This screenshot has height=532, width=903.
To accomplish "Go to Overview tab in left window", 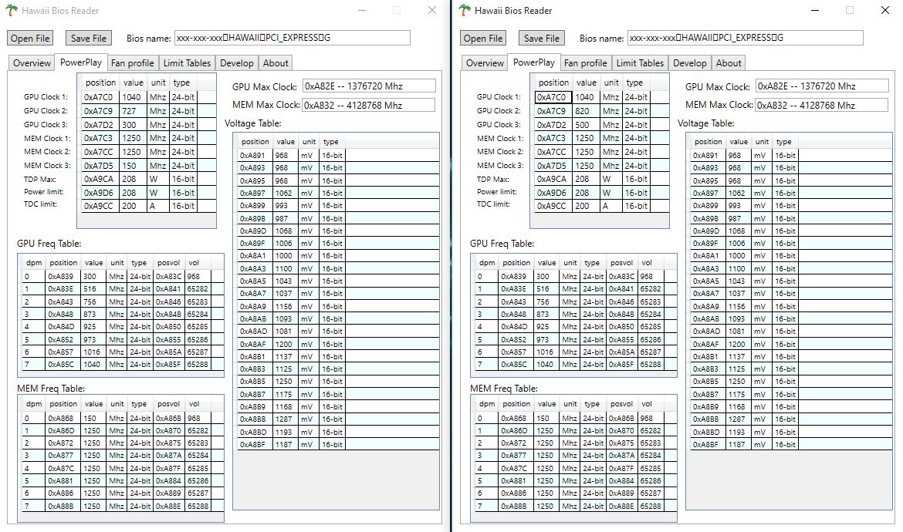I will [x=32, y=63].
